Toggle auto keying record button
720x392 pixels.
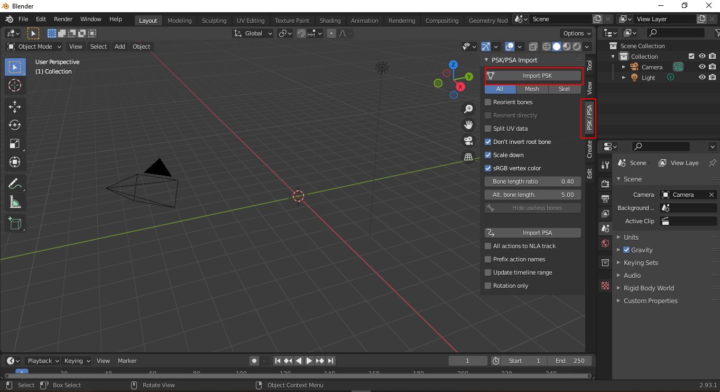254,361
